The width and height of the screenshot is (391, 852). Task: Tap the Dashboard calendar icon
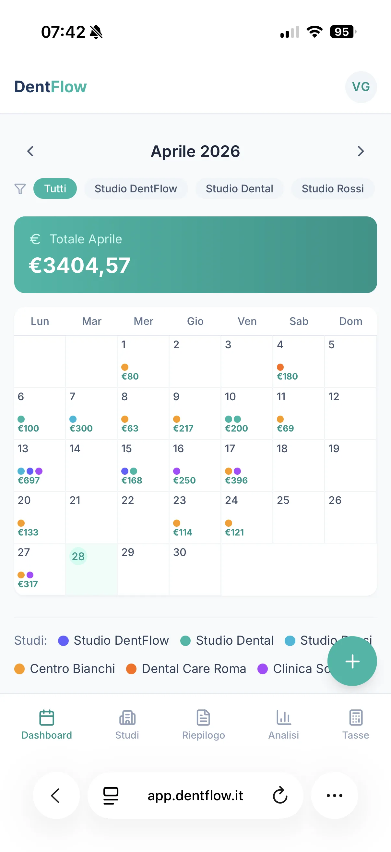[x=46, y=717]
